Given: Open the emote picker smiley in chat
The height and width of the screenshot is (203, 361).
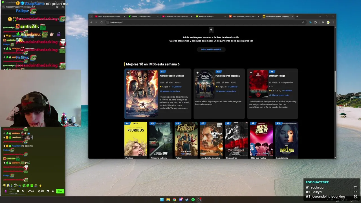Looking at the screenshot, I should pos(23,191).
